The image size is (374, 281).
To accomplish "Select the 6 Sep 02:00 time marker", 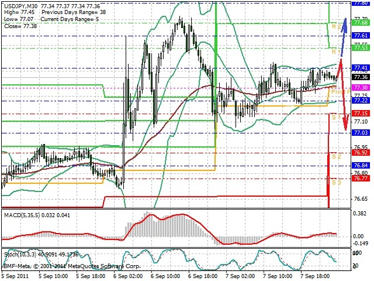I will [x=128, y=276].
